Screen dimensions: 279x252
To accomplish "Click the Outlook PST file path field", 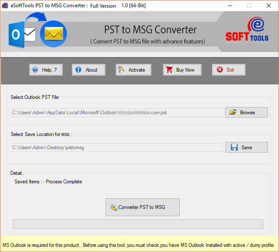I will click(x=117, y=113).
